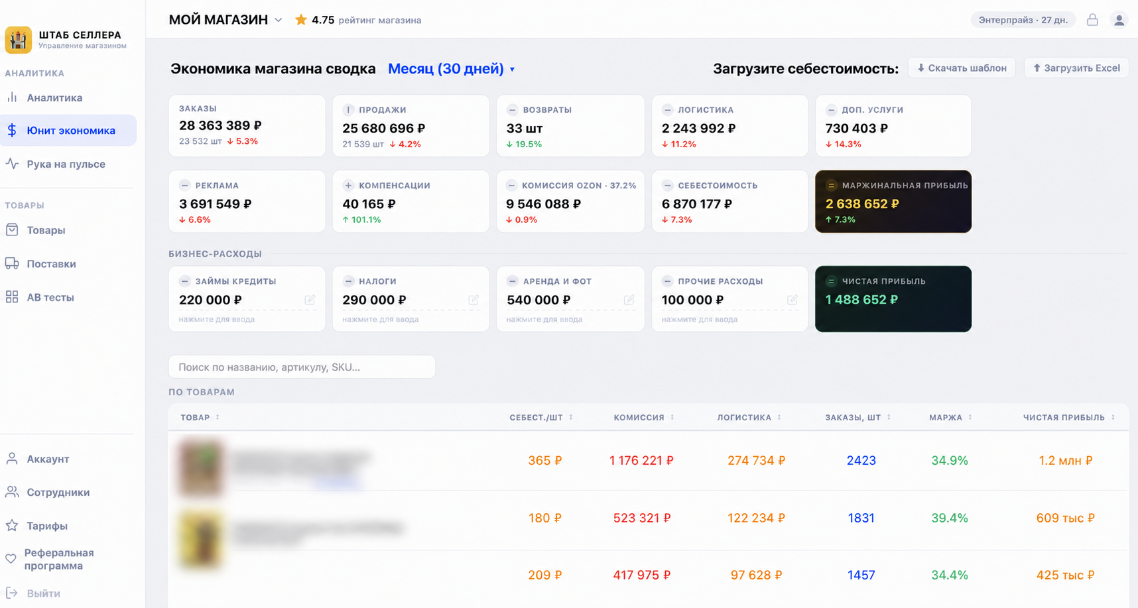Click the minus icon beside Реклама
Image resolution: width=1138 pixels, height=608 pixels.
tap(184, 186)
